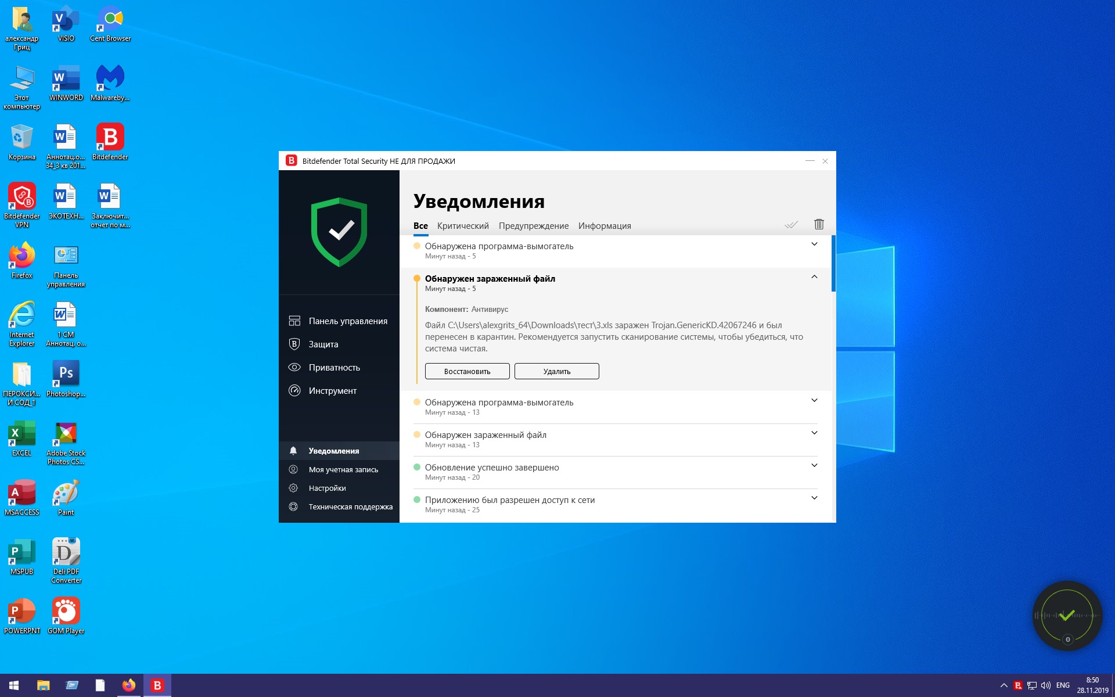Collapse the expanded infected file notification
This screenshot has width=1115, height=697.
click(x=814, y=277)
